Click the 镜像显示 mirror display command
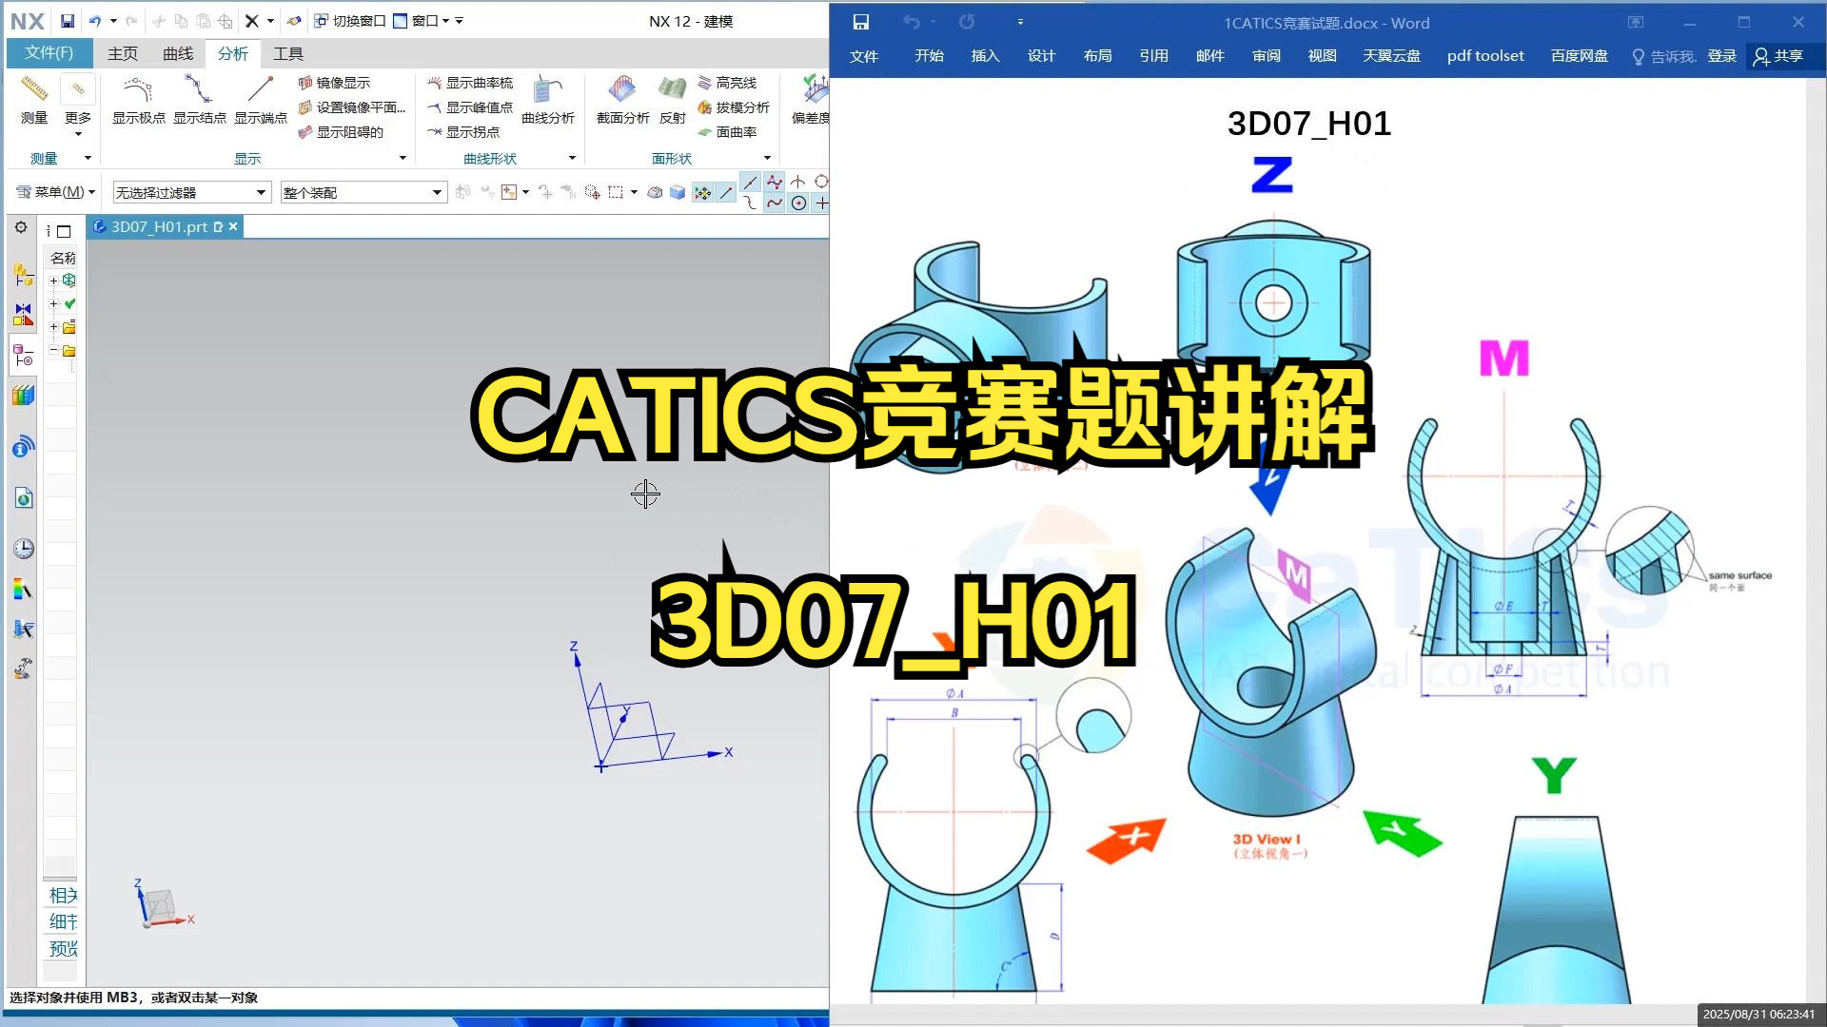 tap(334, 83)
